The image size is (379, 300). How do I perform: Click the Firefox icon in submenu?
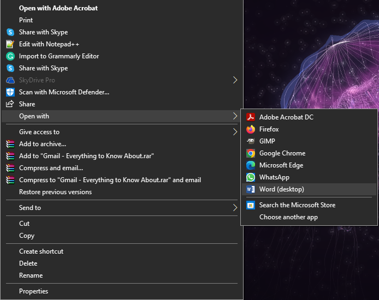[251, 129]
